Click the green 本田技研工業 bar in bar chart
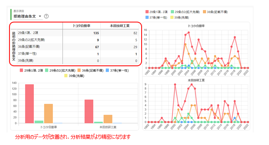269x145 pixels. tap(98, 123)
